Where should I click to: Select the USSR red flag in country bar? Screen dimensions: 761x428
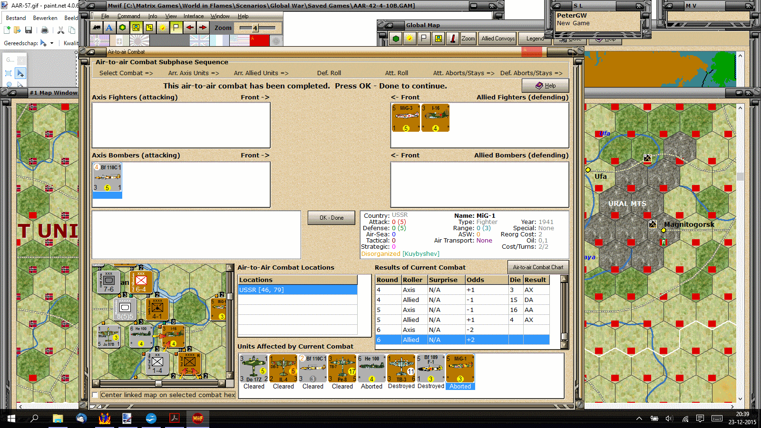(259, 40)
